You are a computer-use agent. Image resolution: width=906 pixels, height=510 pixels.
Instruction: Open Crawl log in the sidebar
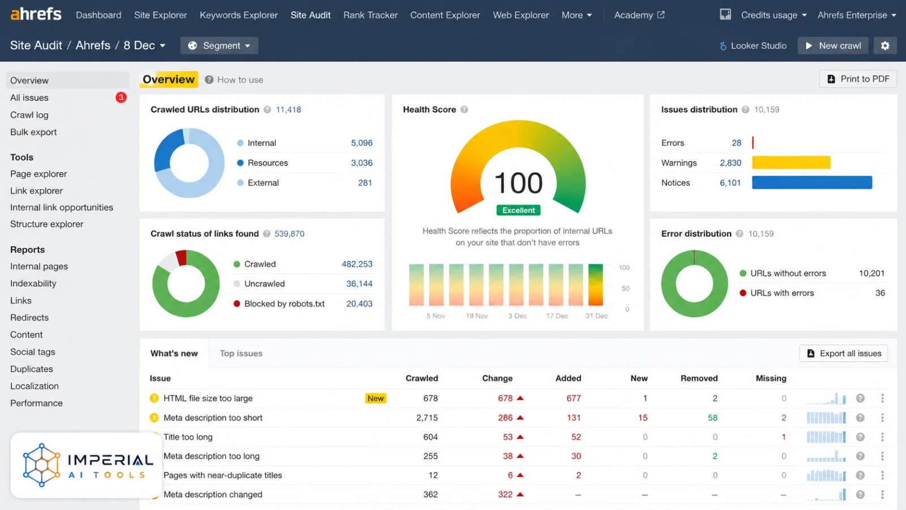pos(29,115)
